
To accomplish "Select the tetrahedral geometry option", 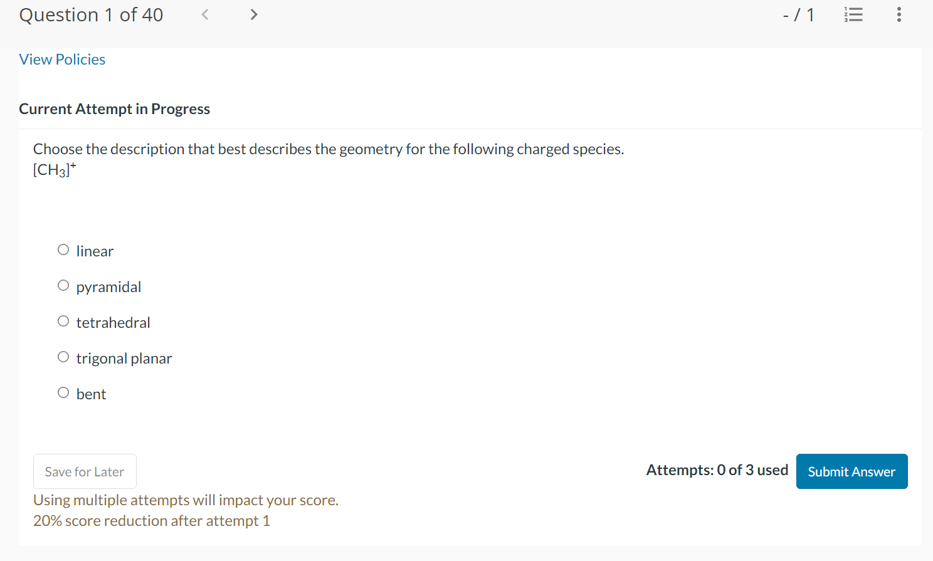I will point(63,320).
